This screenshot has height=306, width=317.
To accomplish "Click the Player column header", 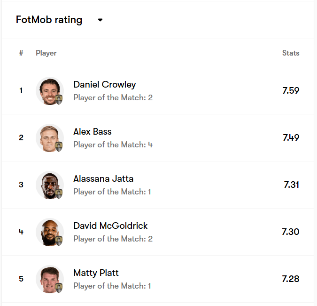I will click(x=46, y=53).
